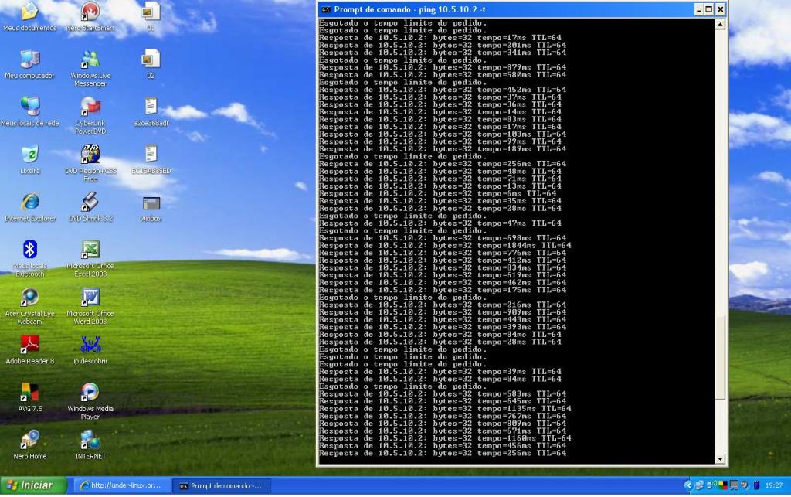Click the ping line with tempo=452ms

[443, 90]
